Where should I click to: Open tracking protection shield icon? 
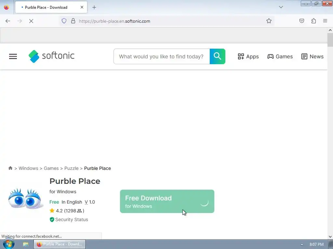(x=64, y=21)
